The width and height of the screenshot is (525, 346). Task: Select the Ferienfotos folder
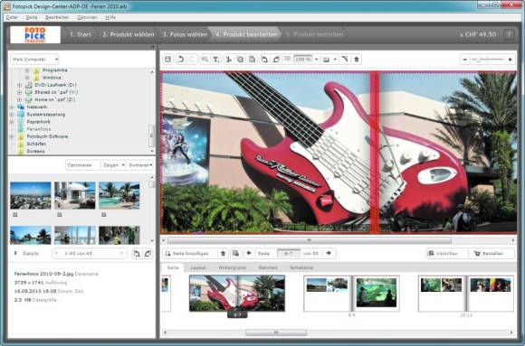pos(39,129)
